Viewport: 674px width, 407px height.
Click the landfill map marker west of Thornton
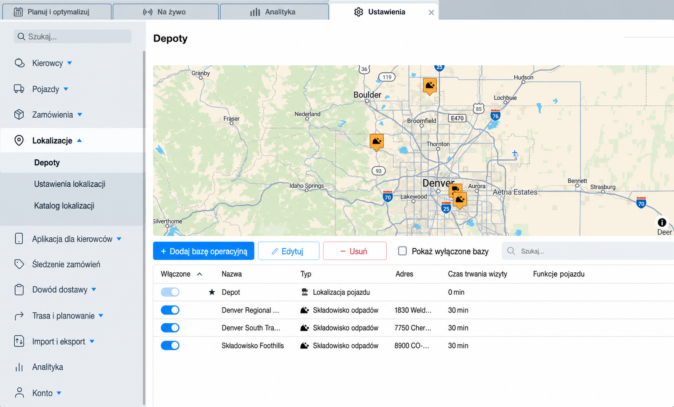click(x=377, y=142)
